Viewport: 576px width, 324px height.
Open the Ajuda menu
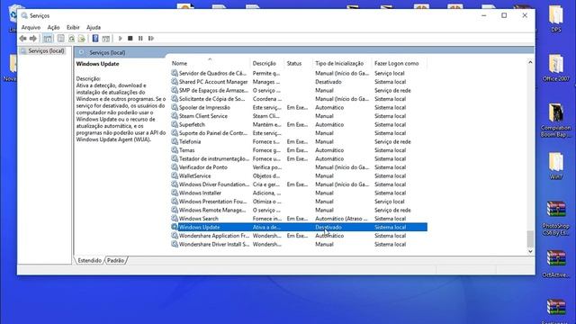pyautogui.click(x=94, y=27)
